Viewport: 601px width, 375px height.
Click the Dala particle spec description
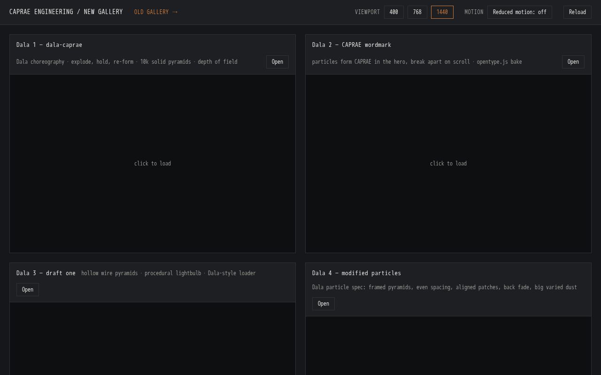pos(445,287)
